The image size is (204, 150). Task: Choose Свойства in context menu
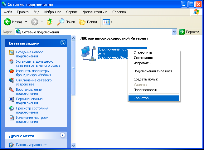pos(154,98)
